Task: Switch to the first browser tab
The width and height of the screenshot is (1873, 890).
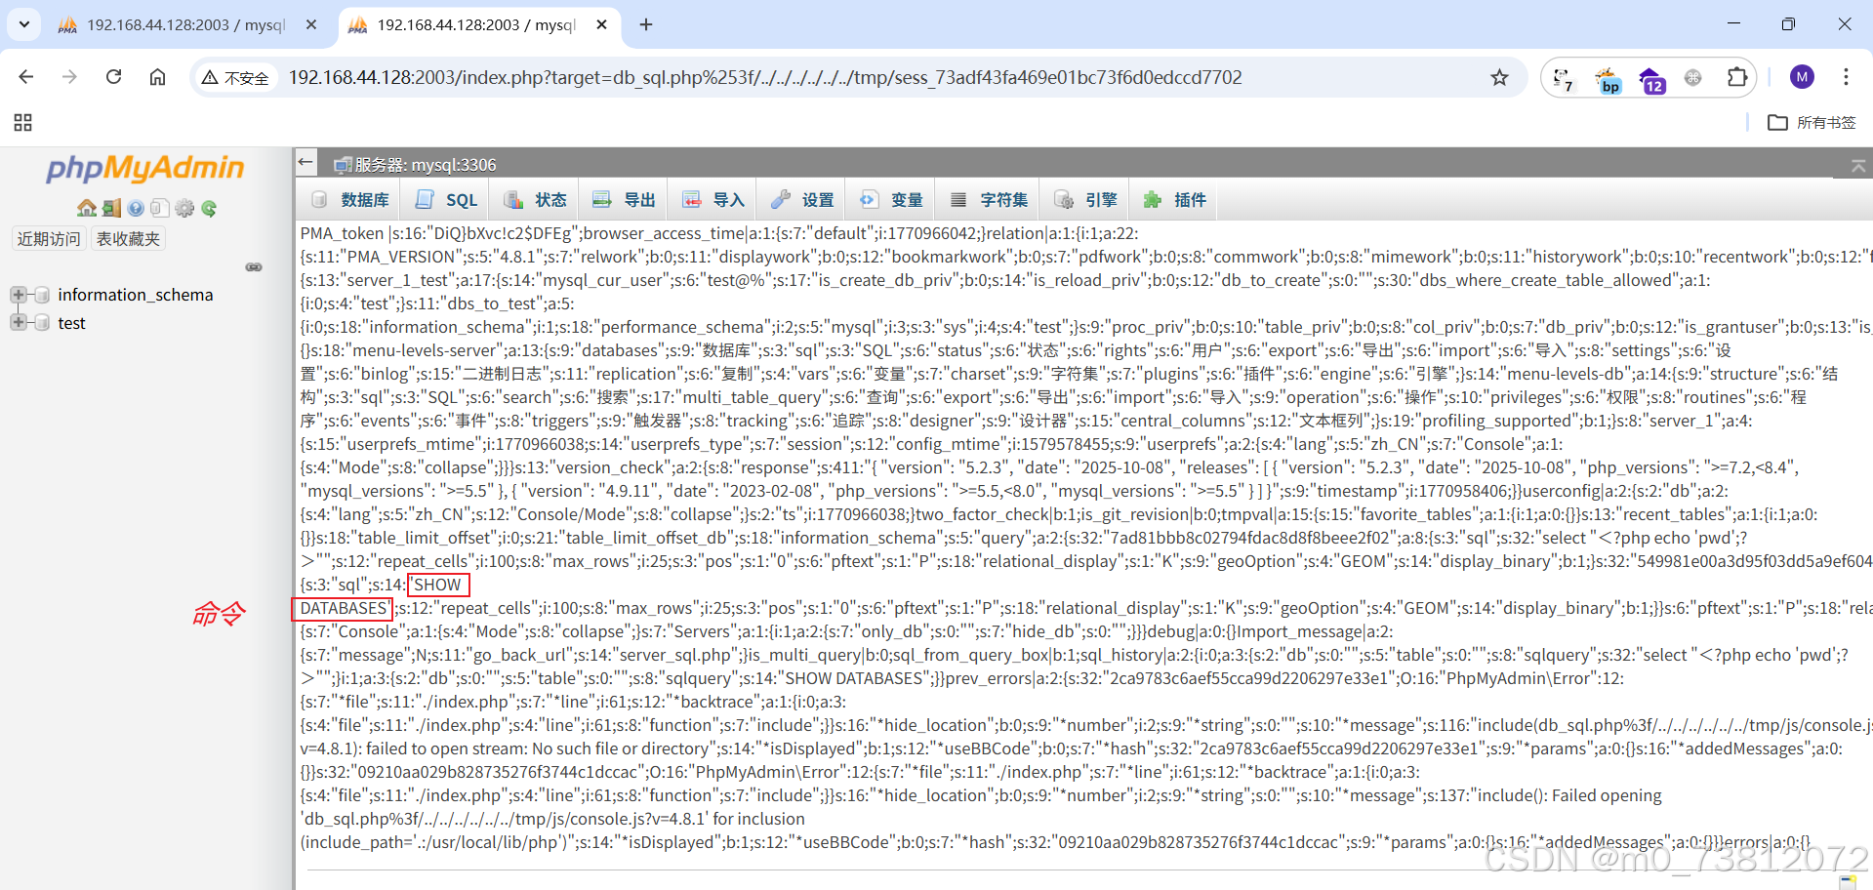Action: coord(185,25)
